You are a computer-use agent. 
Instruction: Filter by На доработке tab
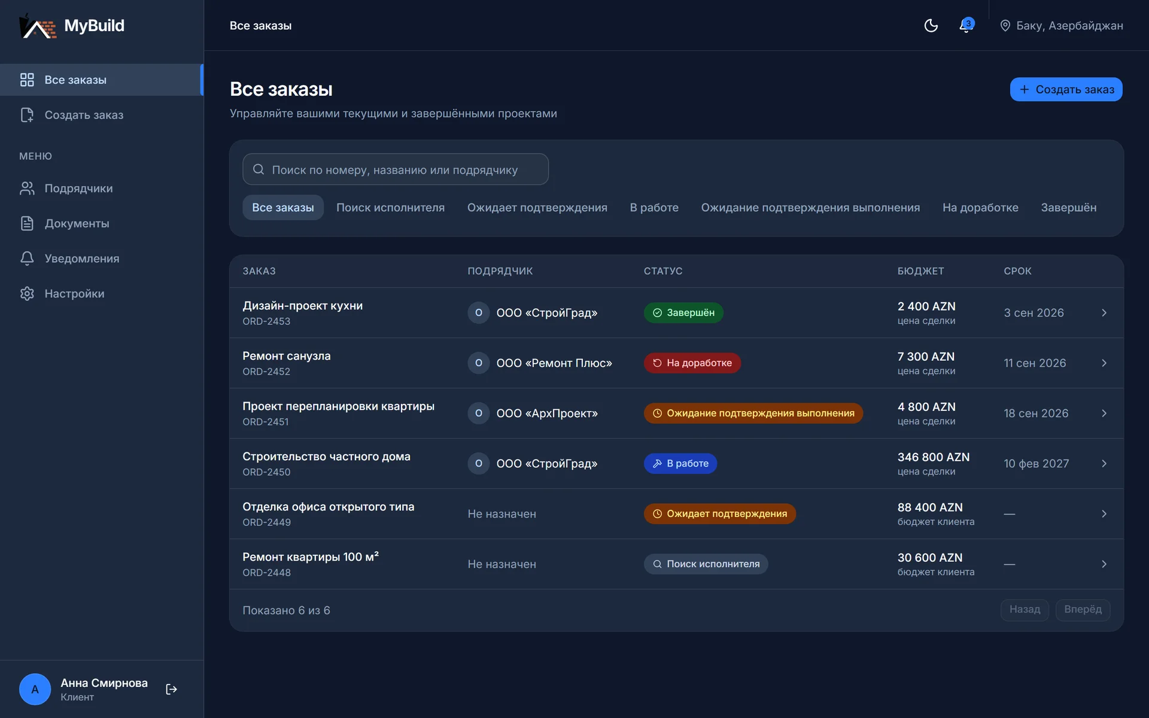pyautogui.click(x=980, y=208)
